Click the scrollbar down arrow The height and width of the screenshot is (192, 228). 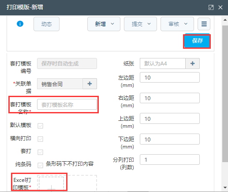[x=225, y=188]
